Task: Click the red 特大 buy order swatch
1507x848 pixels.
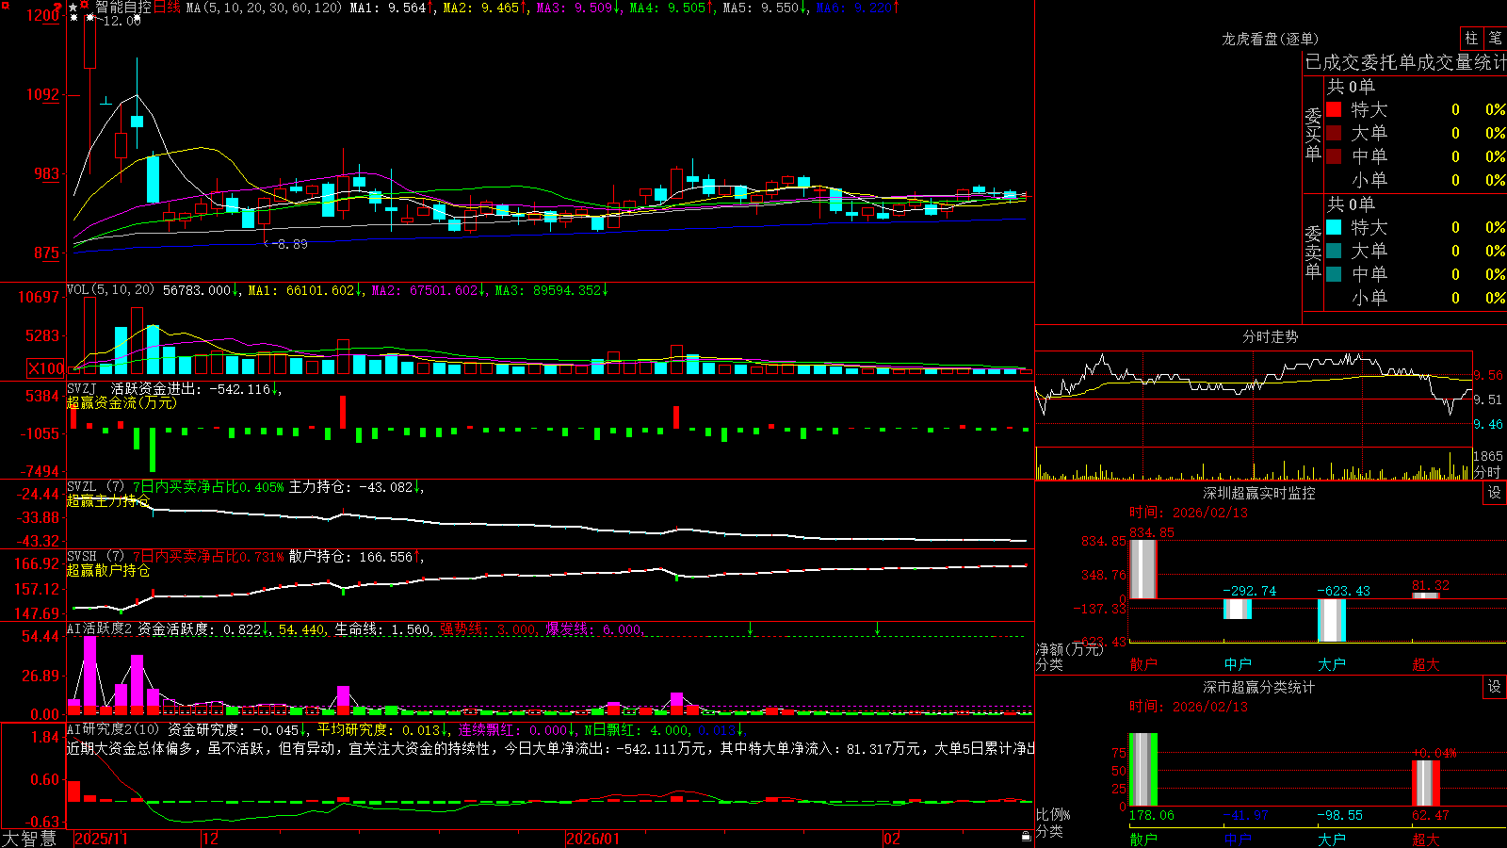Action: tap(1334, 109)
